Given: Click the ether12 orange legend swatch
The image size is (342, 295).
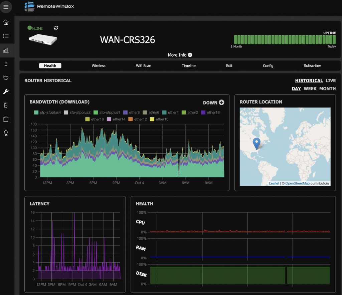Looking at the screenshot, I should coord(130,119).
